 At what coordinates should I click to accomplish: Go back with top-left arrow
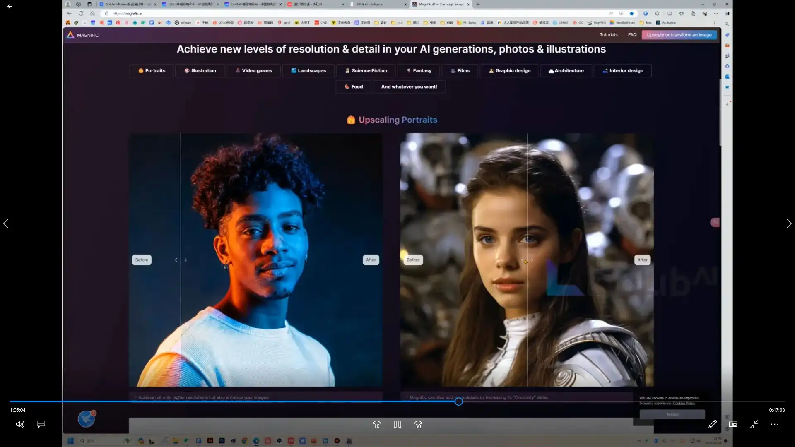click(x=10, y=6)
